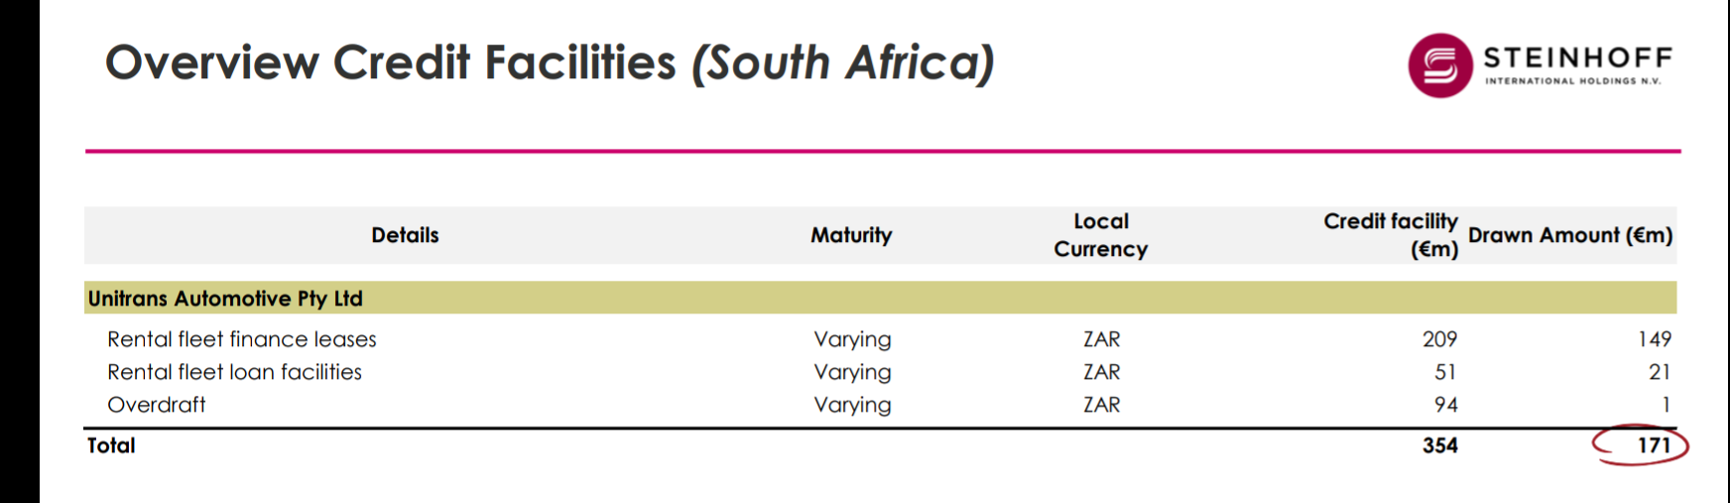Click Varying in the finance leases row
1730x503 pixels.
(x=852, y=339)
